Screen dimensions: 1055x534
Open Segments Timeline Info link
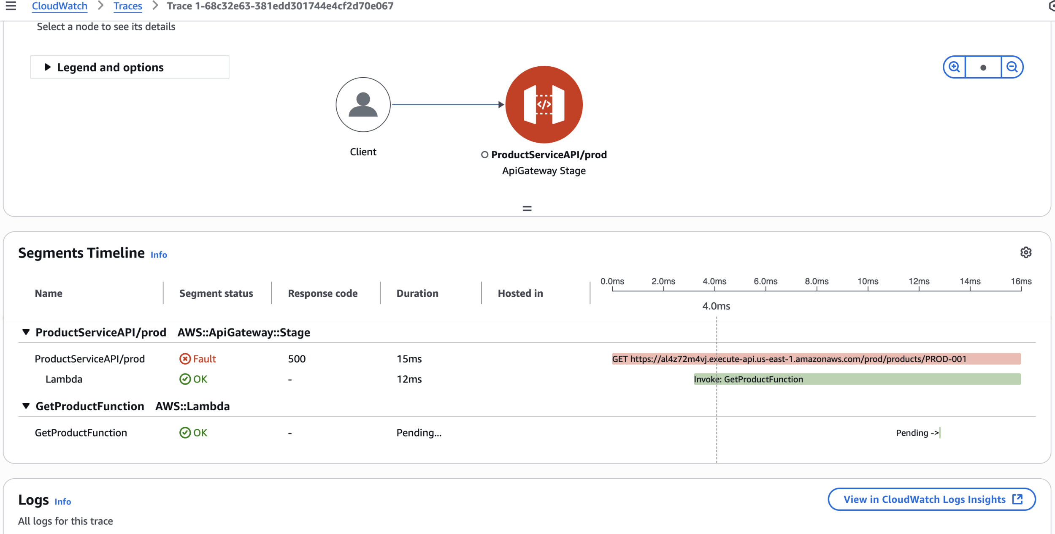click(159, 255)
